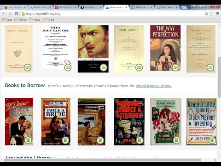The height and width of the screenshot is (166, 221).
Task: Click the vertical scrollbar thumb
Action: click(x=219, y=77)
